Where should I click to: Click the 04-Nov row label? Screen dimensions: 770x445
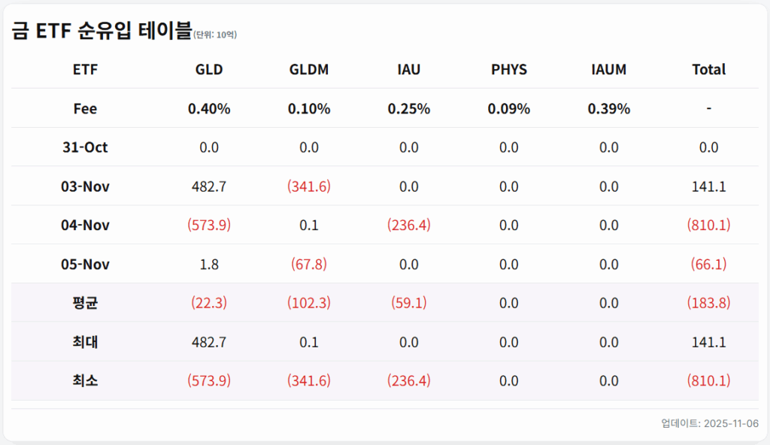coord(86,226)
